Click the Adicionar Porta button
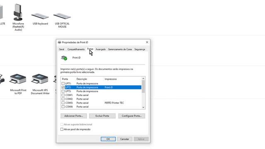 click(x=74, y=116)
